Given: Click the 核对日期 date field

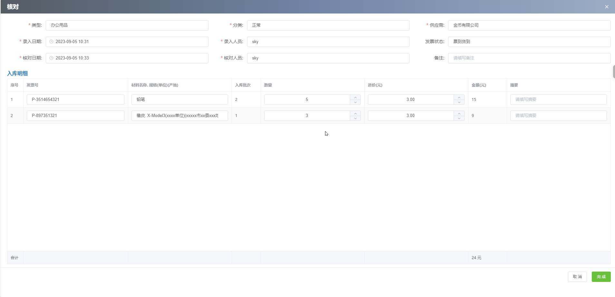Looking at the screenshot, I should click(127, 58).
